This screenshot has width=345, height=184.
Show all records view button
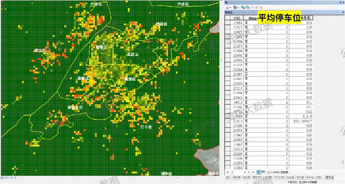pyautogui.click(x=259, y=172)
